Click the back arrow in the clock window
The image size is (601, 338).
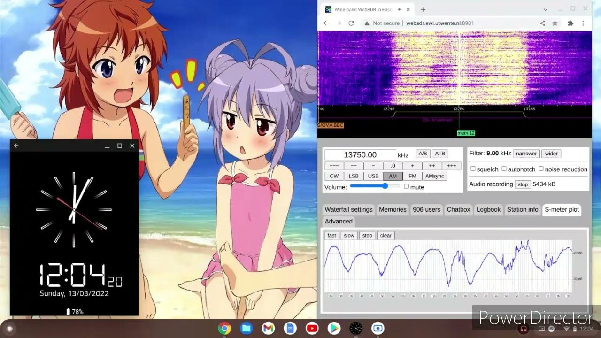point(16,146)
